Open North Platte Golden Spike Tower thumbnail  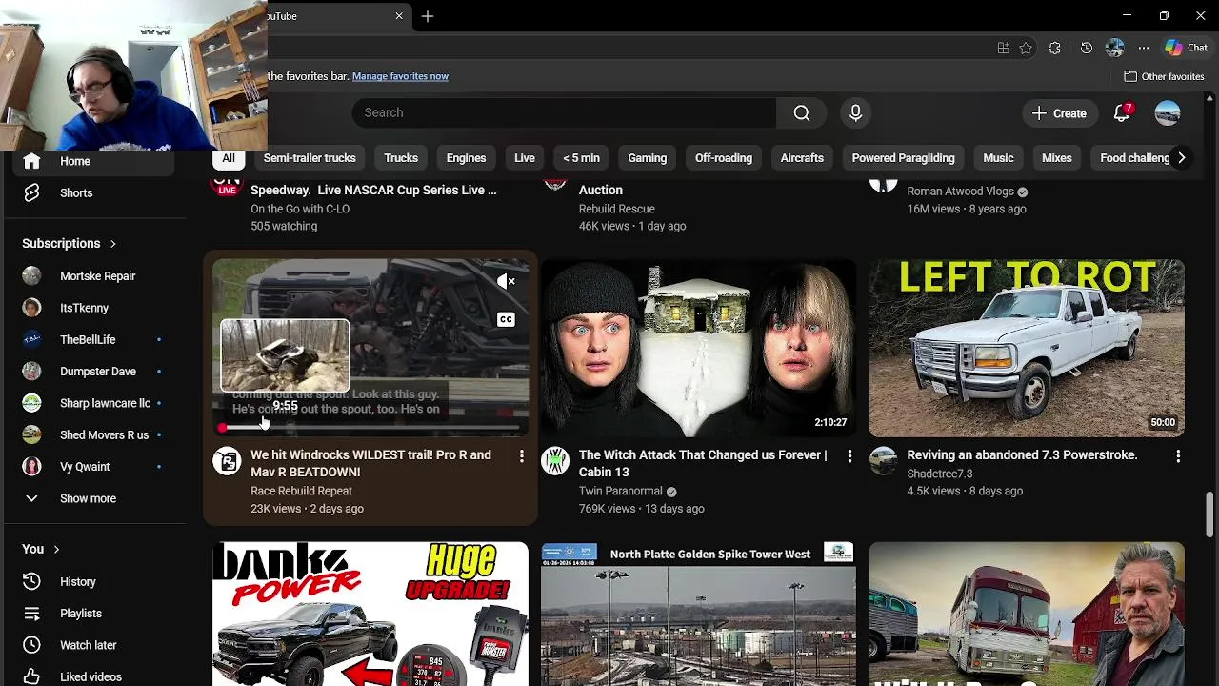coord(698,614)
